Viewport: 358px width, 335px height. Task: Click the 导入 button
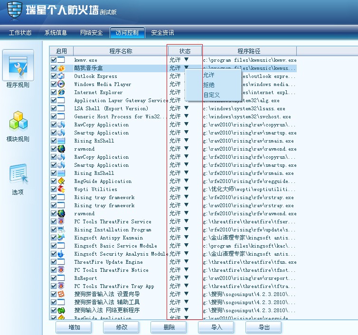tap(216, 327)
